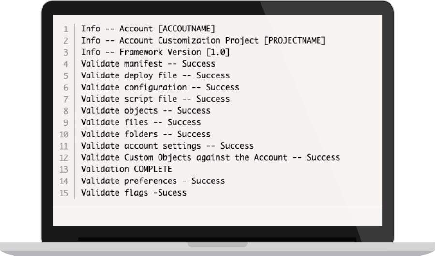Click the 'Validate manifest -- Success' line
Image resolution: width=435 pixels, height=256 pixels.
click(148, 64)
